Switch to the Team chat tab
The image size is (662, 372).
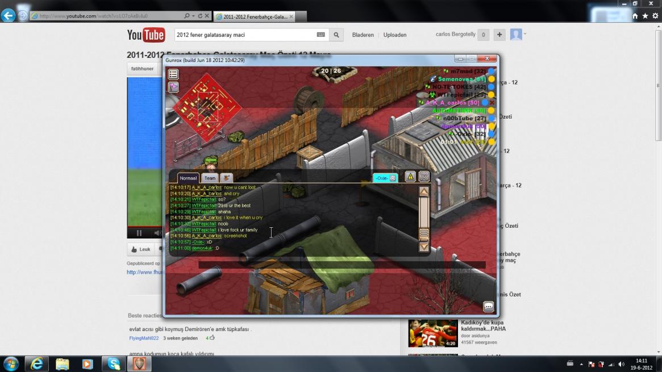[210, 178]
